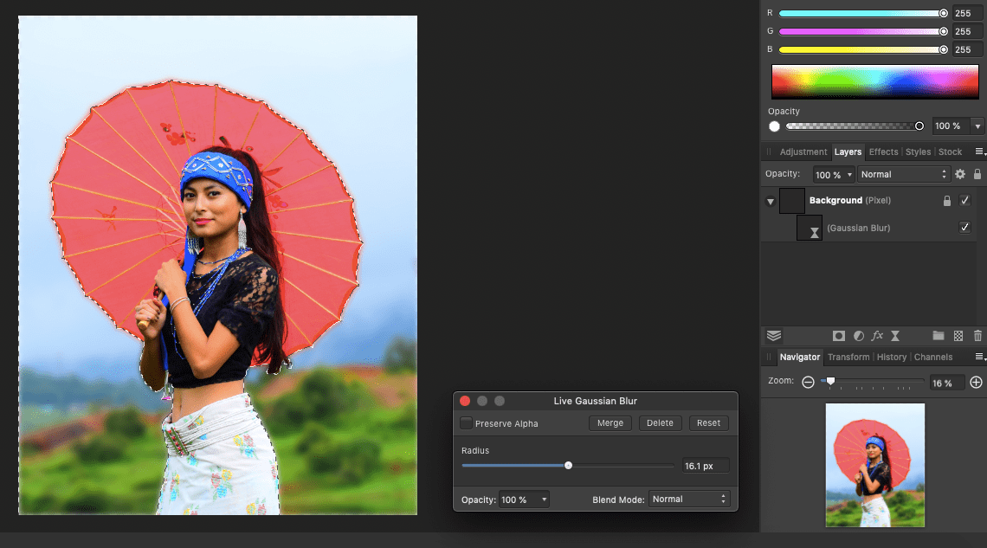Open Blend Mode dropdown in Gaussian Blur dialog

point(688,500)
